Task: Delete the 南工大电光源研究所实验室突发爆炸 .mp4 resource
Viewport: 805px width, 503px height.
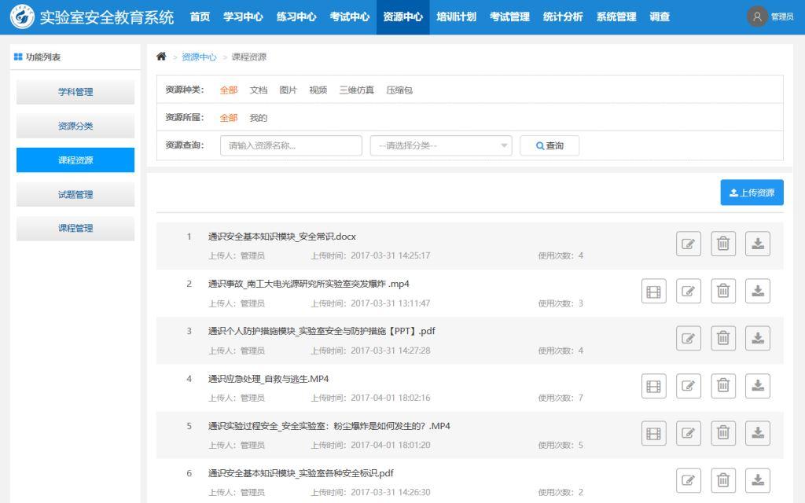Action: [x=723, y=292]
